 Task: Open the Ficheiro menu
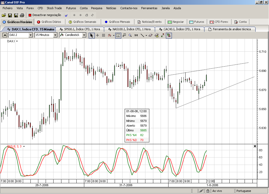8,8
